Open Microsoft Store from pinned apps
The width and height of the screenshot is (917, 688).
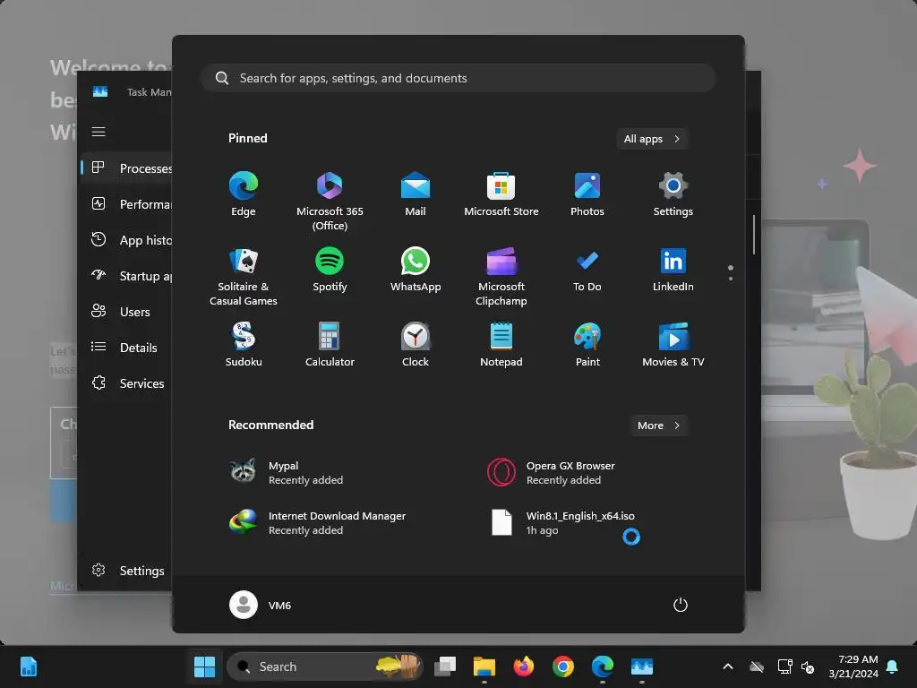501,193
